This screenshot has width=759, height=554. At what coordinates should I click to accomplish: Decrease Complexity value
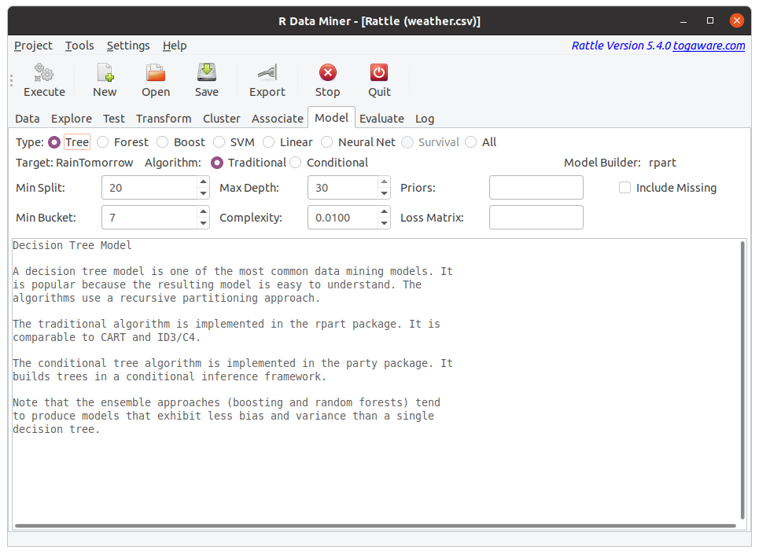pos(385,223)
